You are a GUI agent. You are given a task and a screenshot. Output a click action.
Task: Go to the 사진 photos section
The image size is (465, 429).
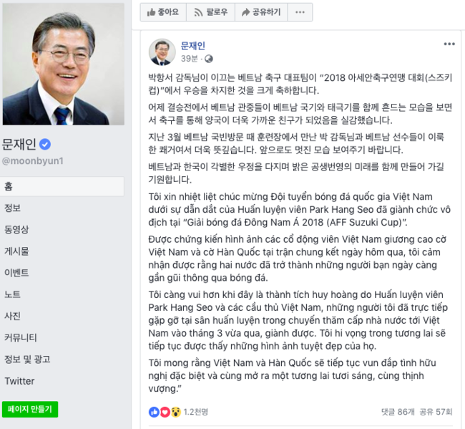[12, 316]
